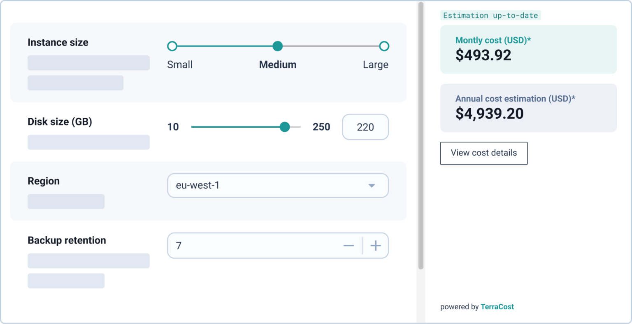Image resolution: width=632 pixels, height=324 pixels.
Task: Click the Disk size slider handle
Action: click(285, 127)
